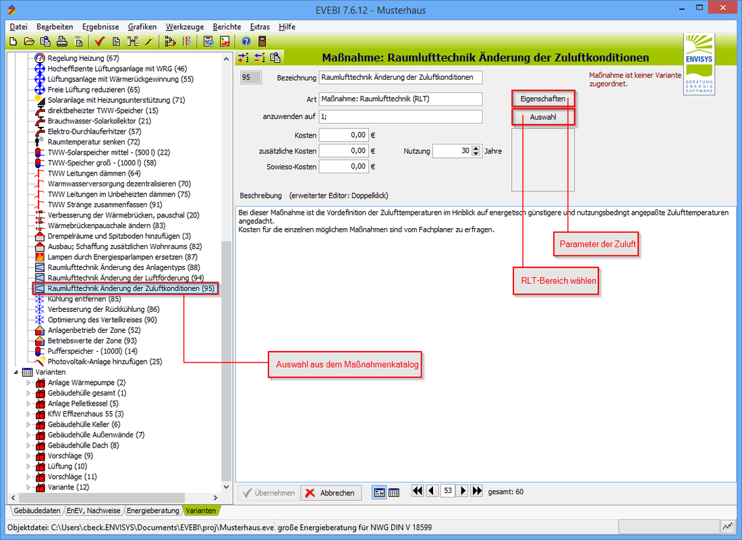Click the exit door toolbar icon
742x540 pixels.
[x=262, y=41]
